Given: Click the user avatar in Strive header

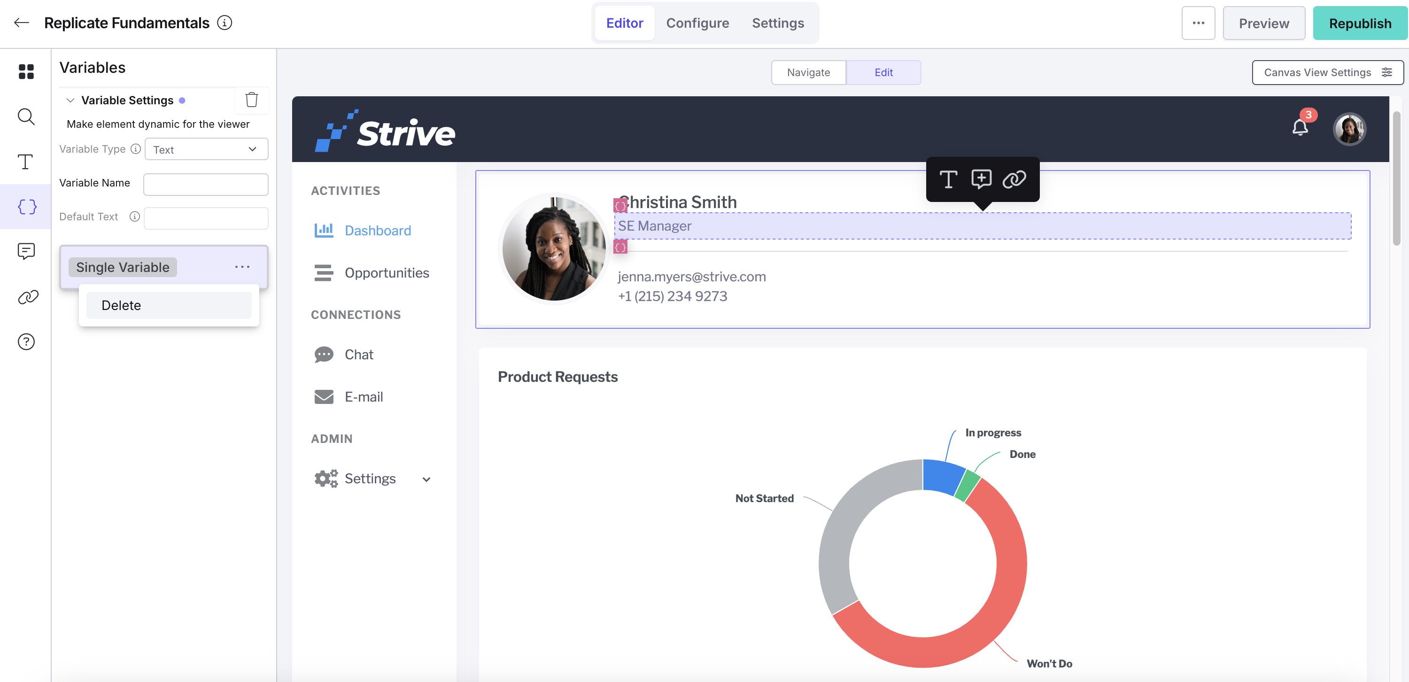Looking at the screenshot, I should [1349, 129].
